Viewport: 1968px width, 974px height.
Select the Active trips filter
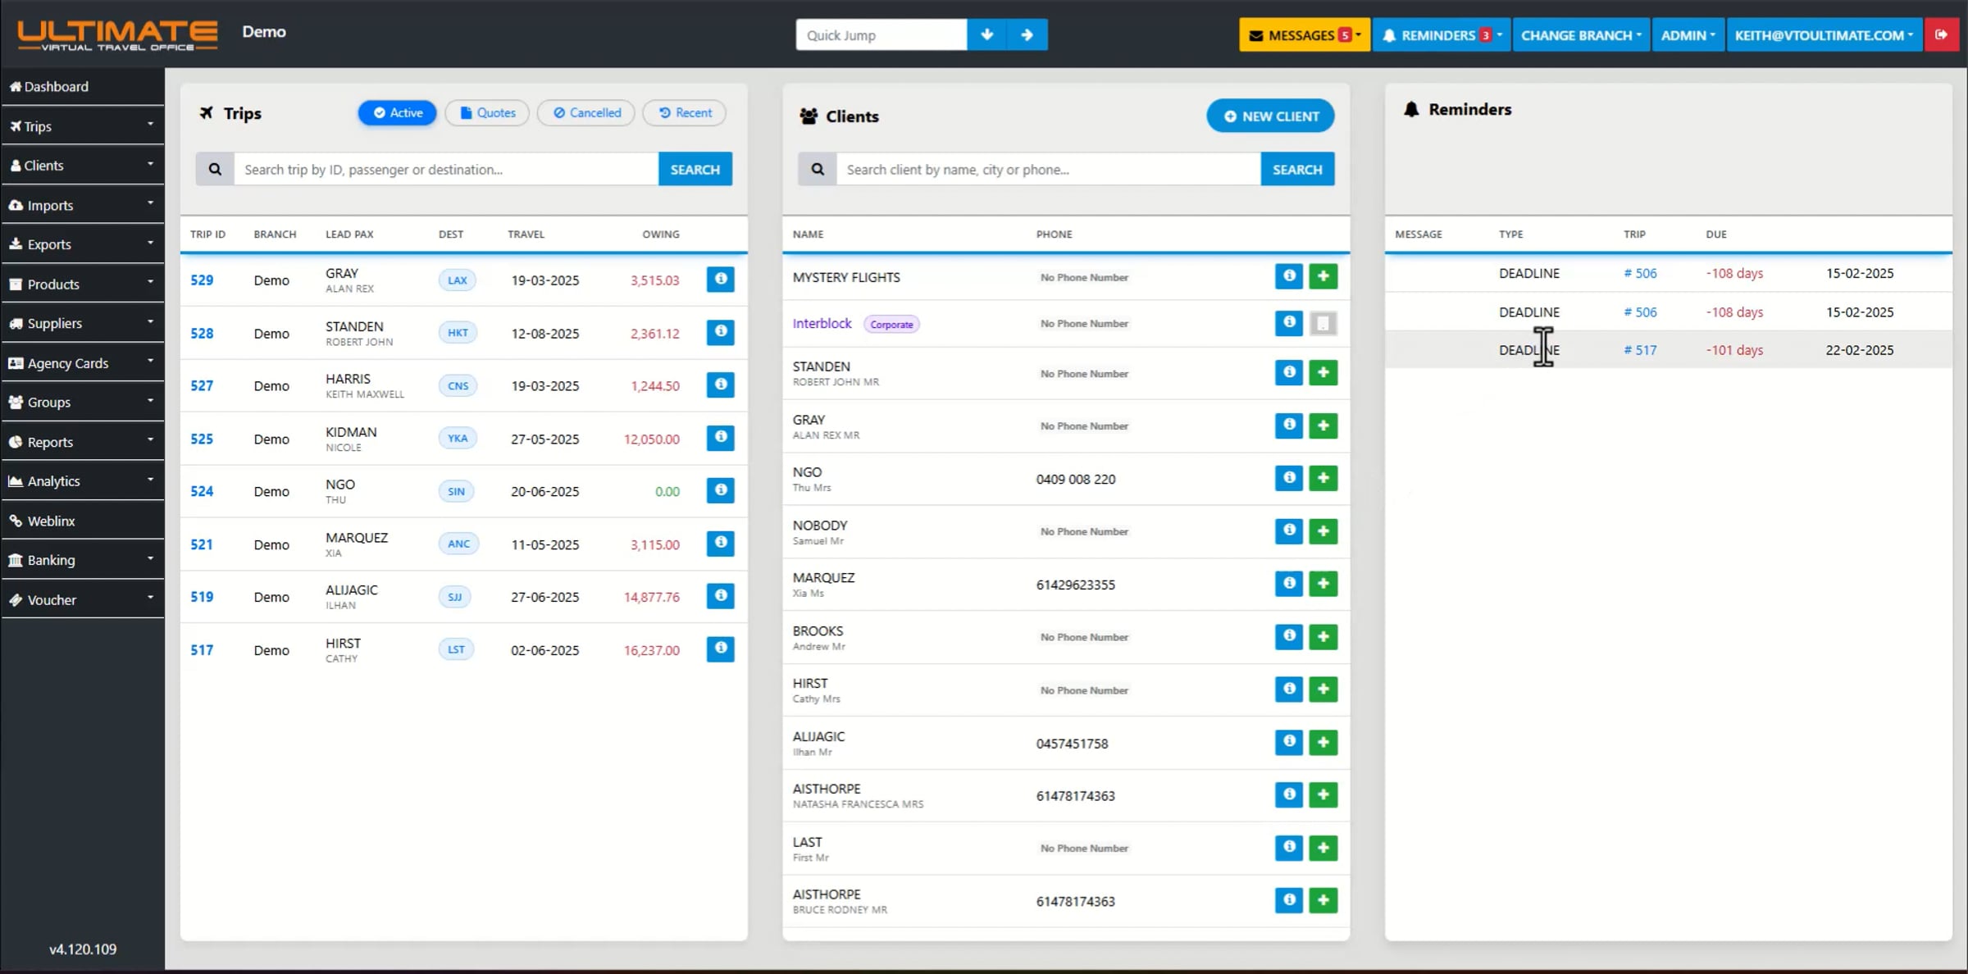point(398,112)
